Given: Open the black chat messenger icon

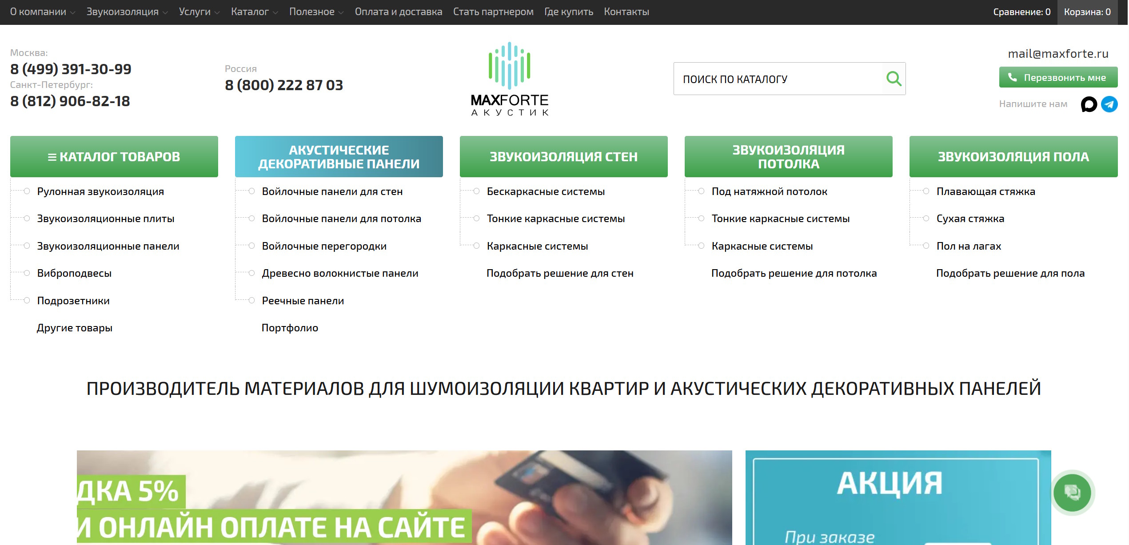Looking at the screenshot, I should tap(1089, 104).
